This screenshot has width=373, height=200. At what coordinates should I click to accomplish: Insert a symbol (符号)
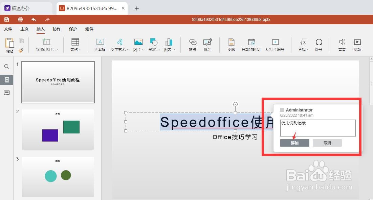click(x=319, y=45)
